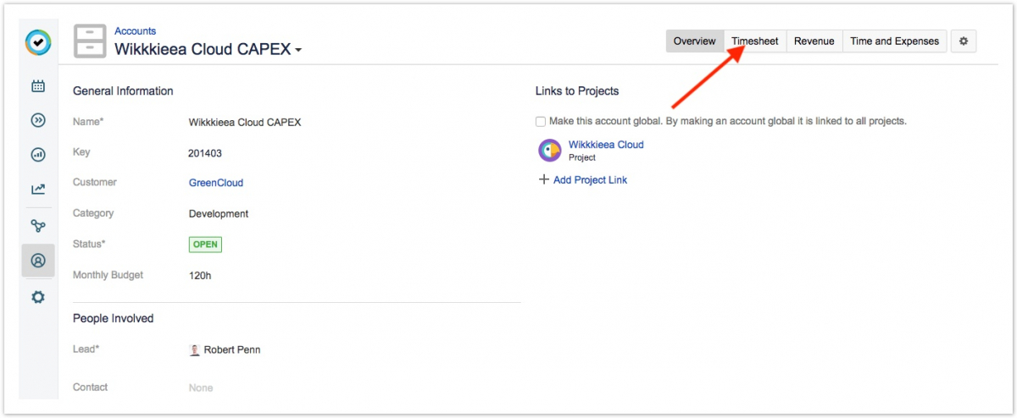Select the Accounts person icon in sidebar
This screenshot has height=418, width=1017.
[x=38, y=261]
